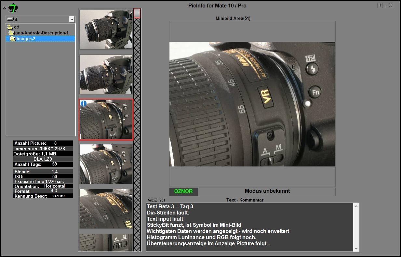Click the Orientation: Horizontal row
The image size is (401, 257).
pos(43,186)
